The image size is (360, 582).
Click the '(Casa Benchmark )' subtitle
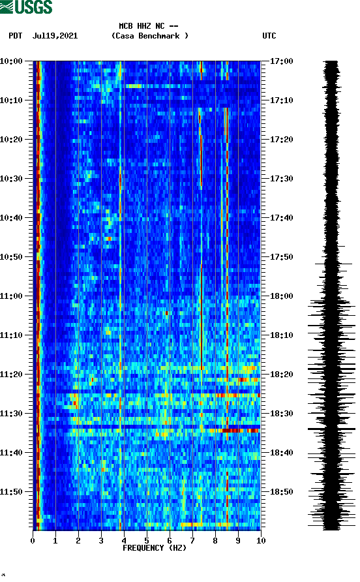150,36
